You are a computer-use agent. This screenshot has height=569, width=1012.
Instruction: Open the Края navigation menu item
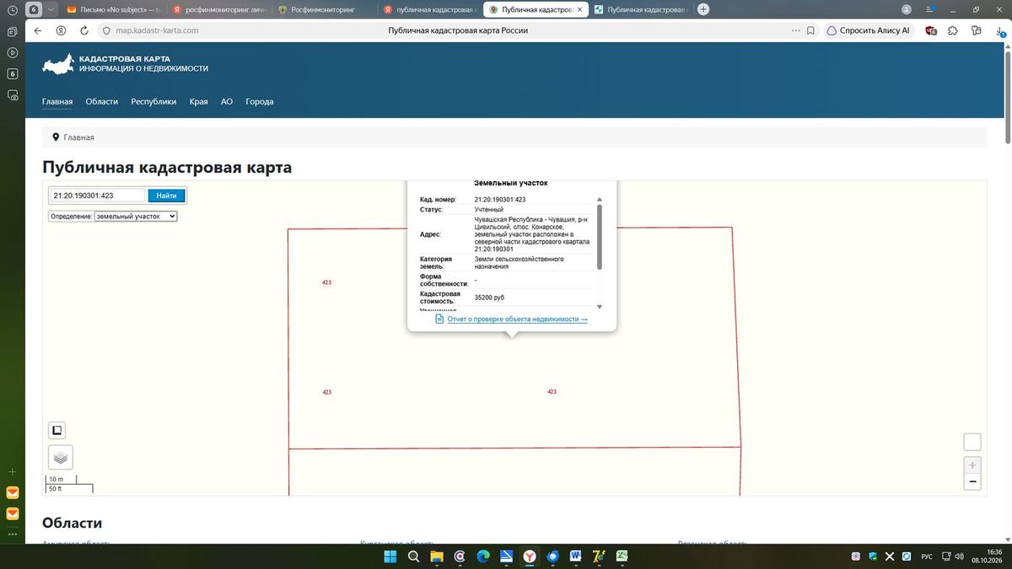[198, 101]
